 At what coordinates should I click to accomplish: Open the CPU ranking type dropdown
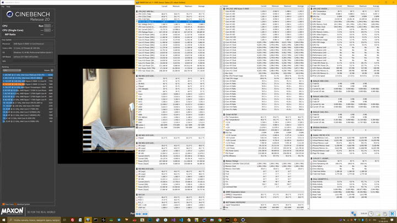pyautogui.click(x=12, y=70)
